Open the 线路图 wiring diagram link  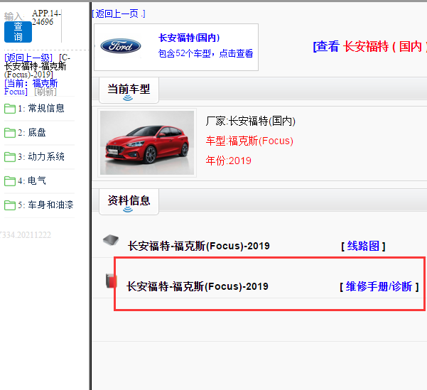363,247
